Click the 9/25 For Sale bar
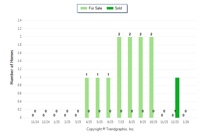 [141, 77]
